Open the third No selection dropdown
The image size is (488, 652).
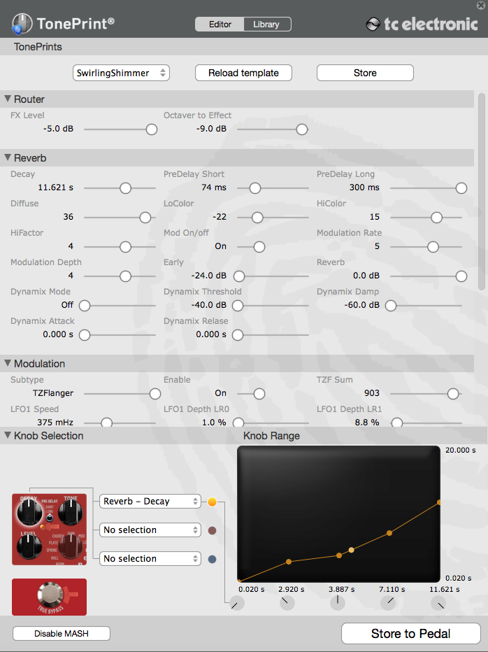[150, 559]
